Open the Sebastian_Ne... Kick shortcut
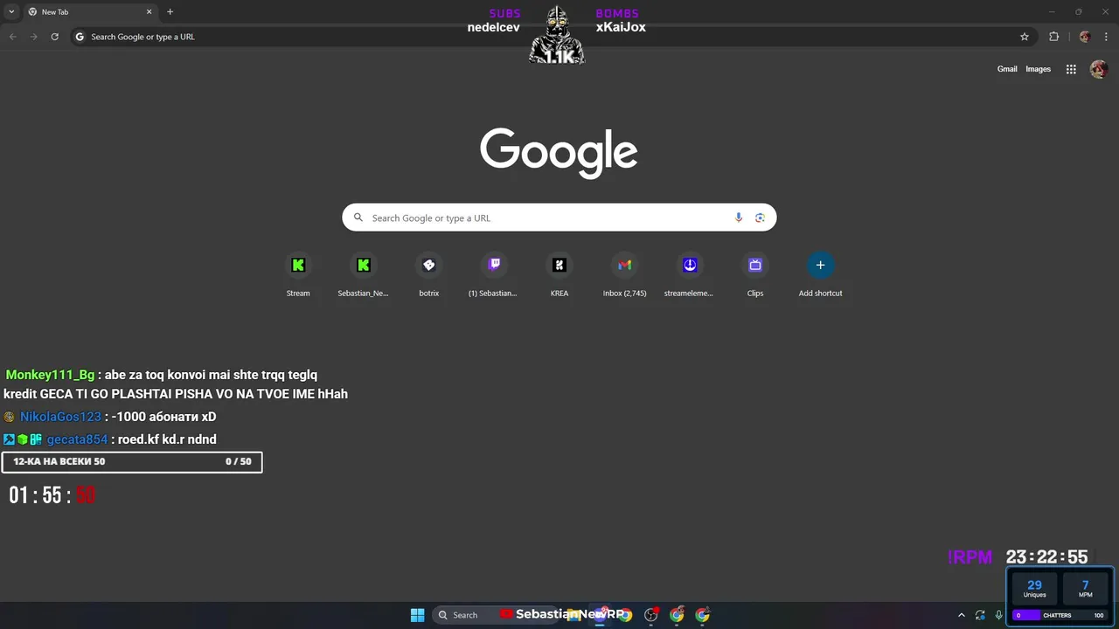The width and height of the screenshot is (1119, 629). pyautogui.click(x=364, y=275)
